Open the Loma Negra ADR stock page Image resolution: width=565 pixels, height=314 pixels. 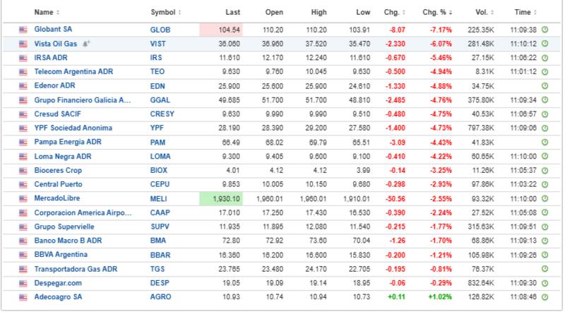63,157
